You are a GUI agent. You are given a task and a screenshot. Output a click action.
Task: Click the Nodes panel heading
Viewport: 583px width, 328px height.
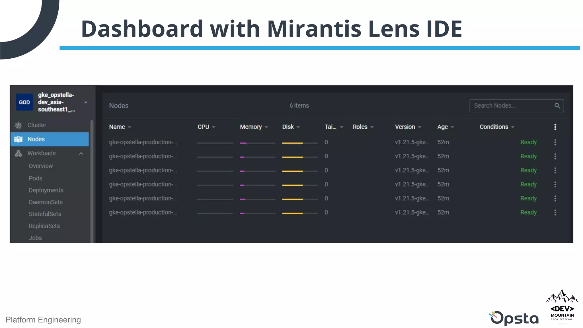[x=119, y=106]
